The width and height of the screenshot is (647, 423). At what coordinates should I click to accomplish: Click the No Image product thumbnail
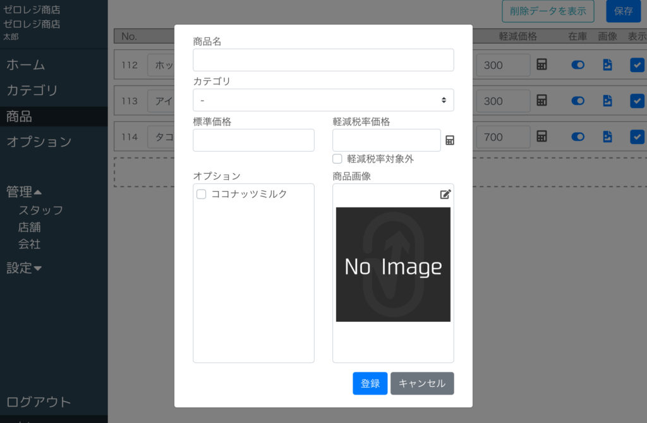[393, 264]
